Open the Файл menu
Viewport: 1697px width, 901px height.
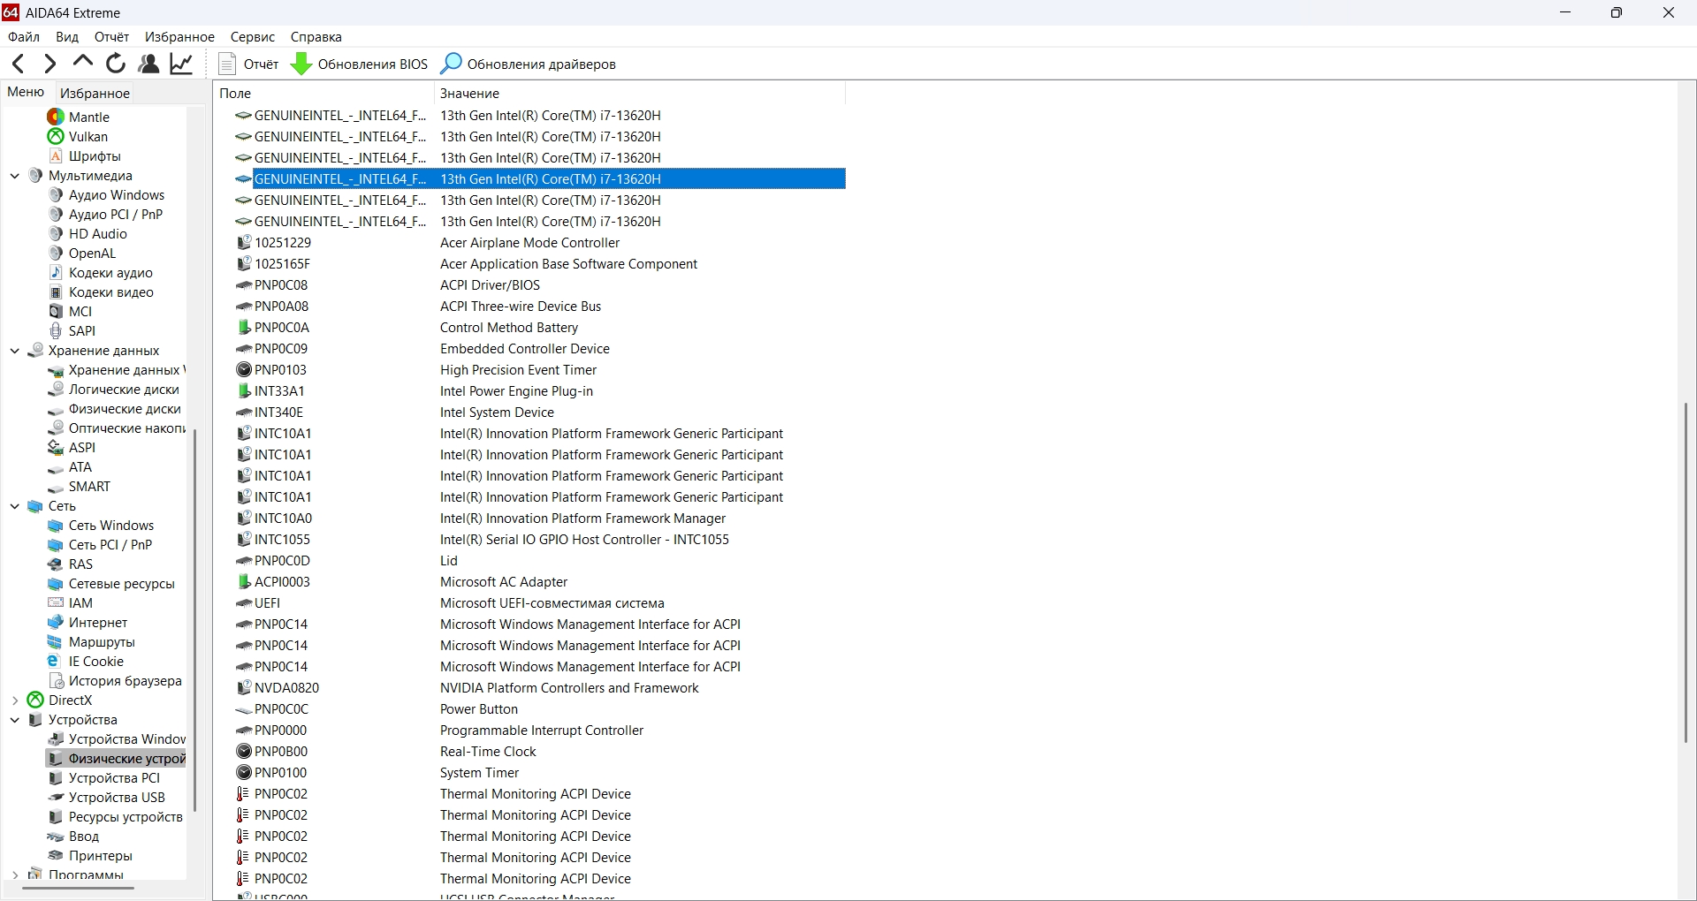(24, 37)
